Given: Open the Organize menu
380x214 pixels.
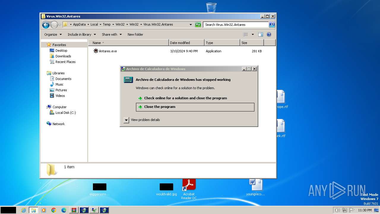Looking at the screenshot, I should 53,34.
